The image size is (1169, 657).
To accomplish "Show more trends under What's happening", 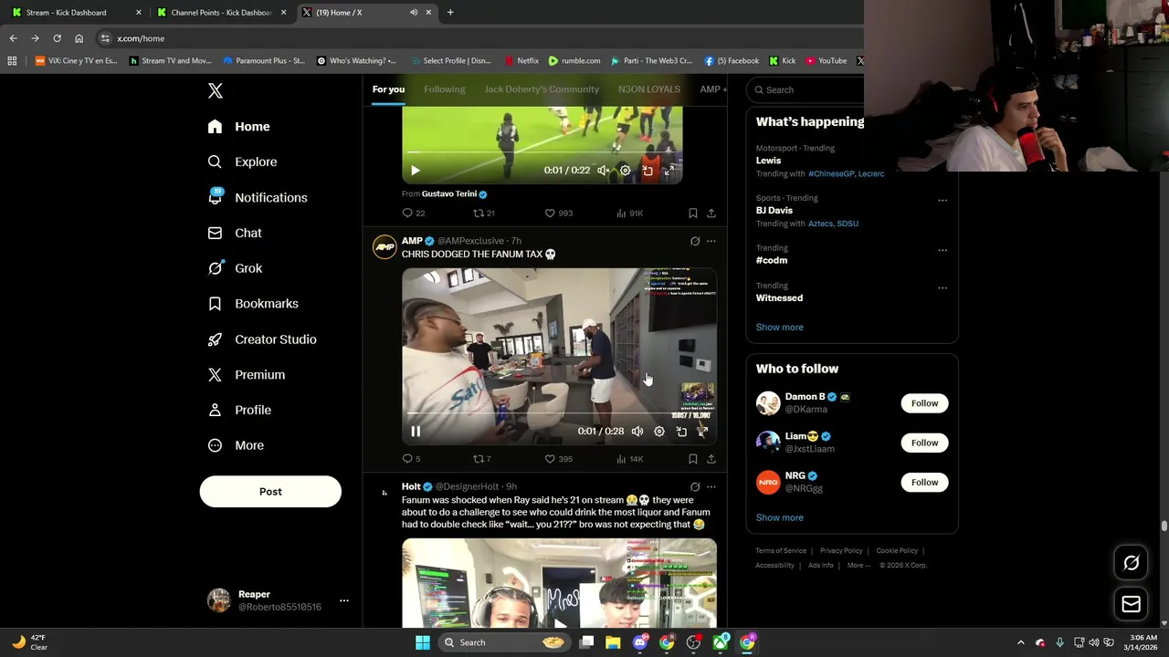I will [780, 327].
